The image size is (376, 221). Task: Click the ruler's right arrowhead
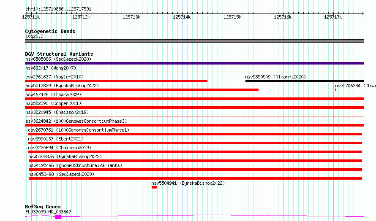363,13
